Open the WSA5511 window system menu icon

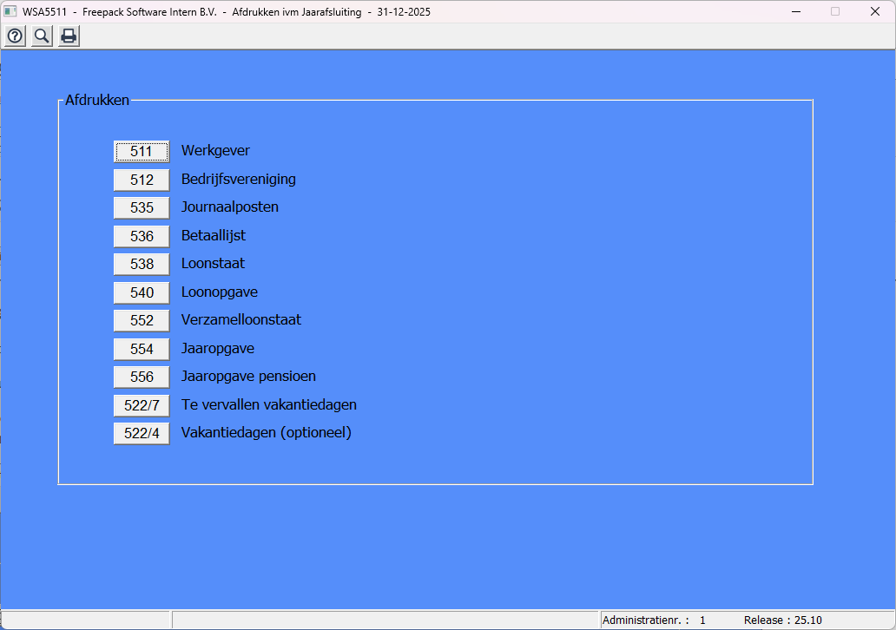[10, 12]
